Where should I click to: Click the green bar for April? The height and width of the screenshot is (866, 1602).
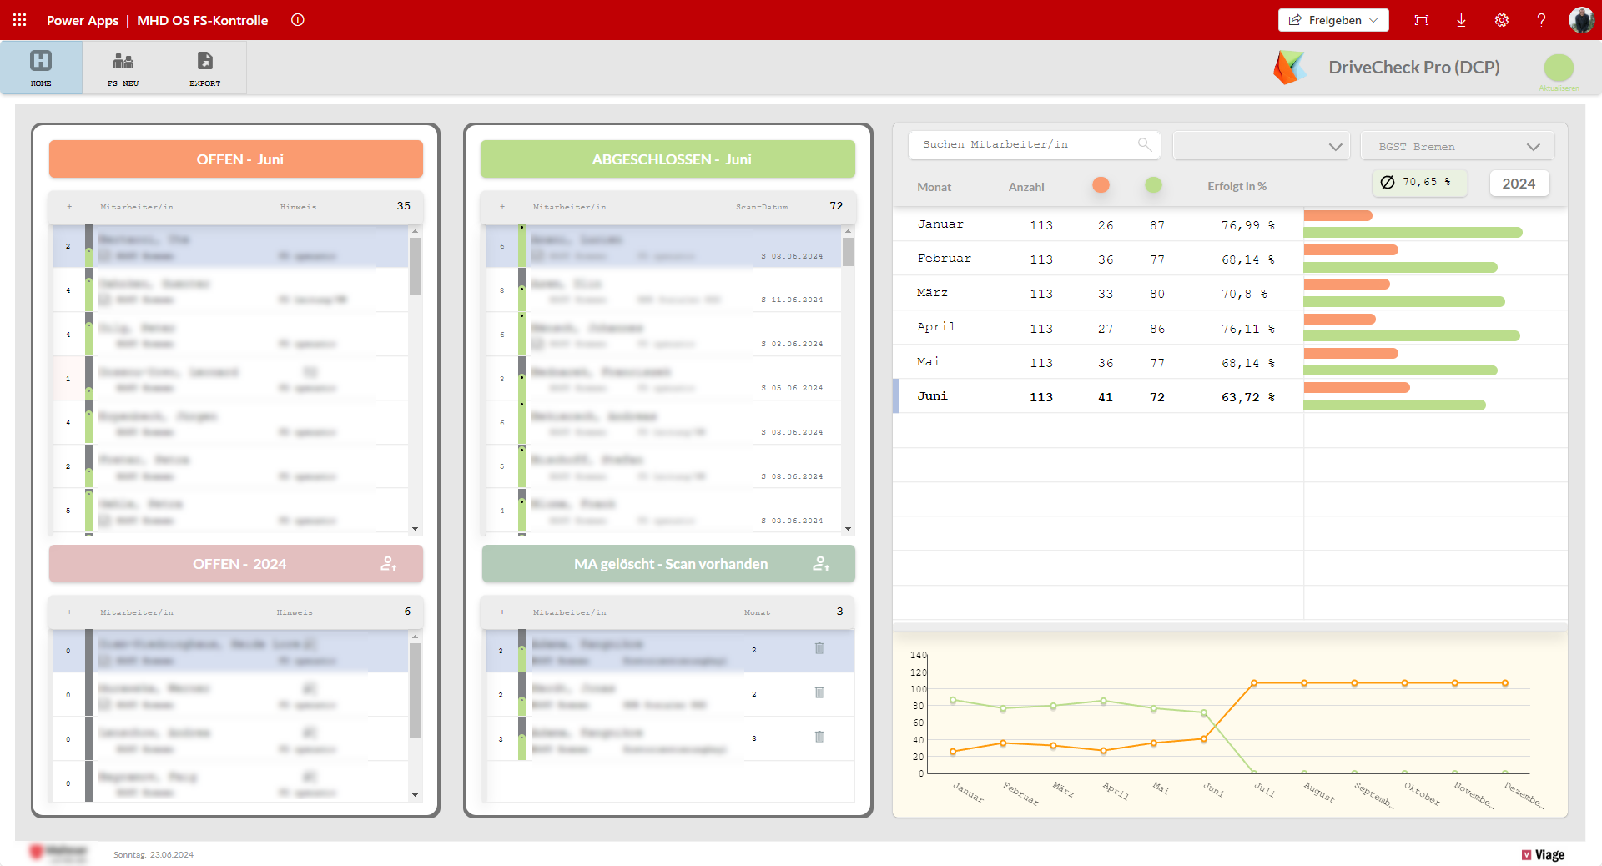pyautogui.click(x=1412, y=335)
